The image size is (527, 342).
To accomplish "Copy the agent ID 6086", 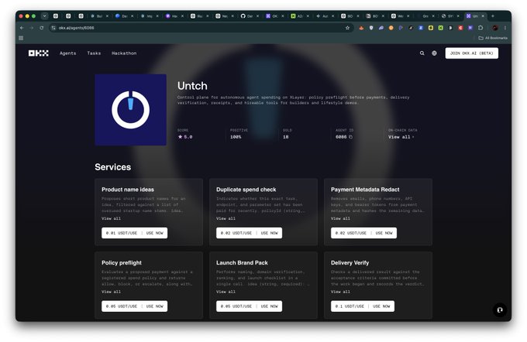I will [x=351, y=137].
